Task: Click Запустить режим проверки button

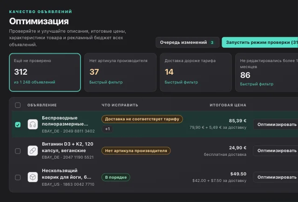Action: (x=260, y=42)
